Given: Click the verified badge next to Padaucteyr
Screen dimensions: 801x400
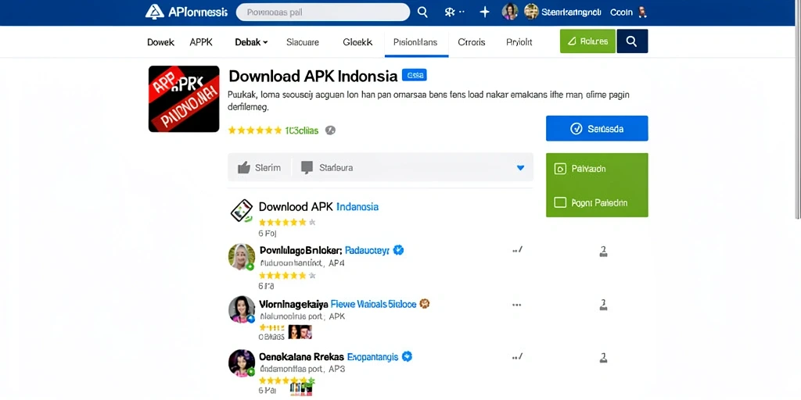Looking at the screenshot, I should point(398,250).
